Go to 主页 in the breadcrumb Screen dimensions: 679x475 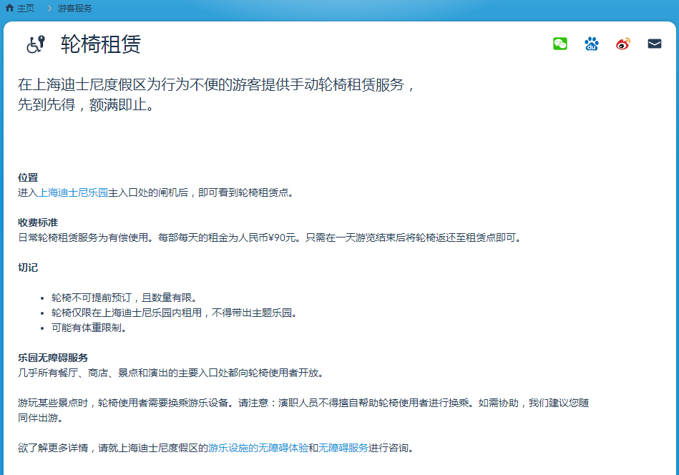[26, 9]
